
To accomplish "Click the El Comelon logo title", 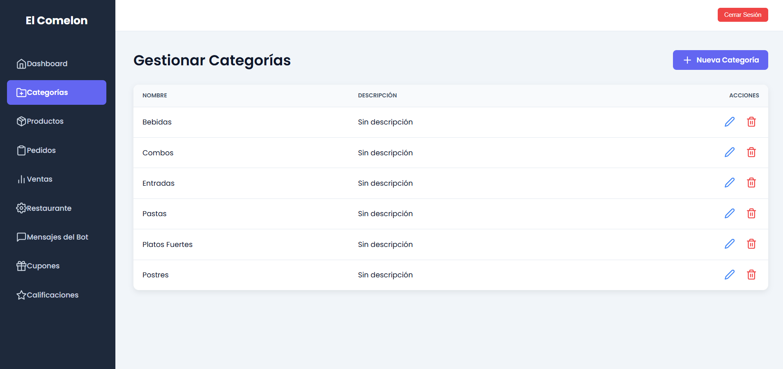I will 57,21.
